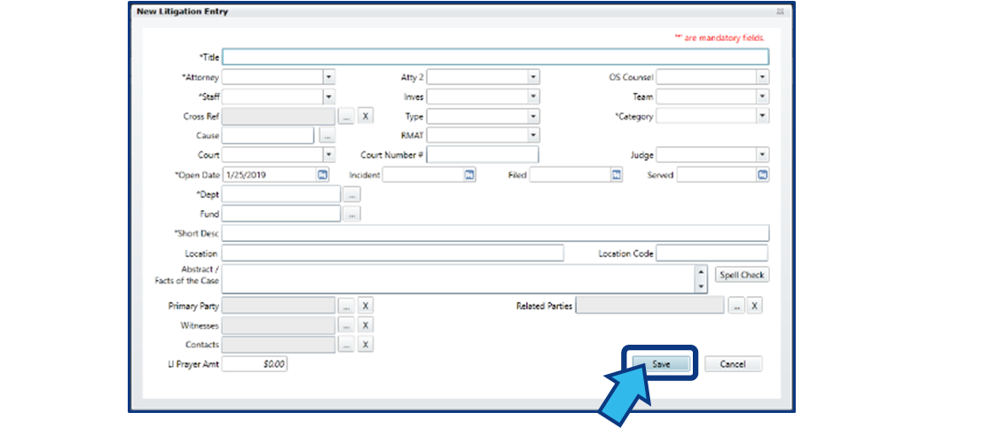
Task: Clear the Contacts field with X
Action: tap(365, 345)
